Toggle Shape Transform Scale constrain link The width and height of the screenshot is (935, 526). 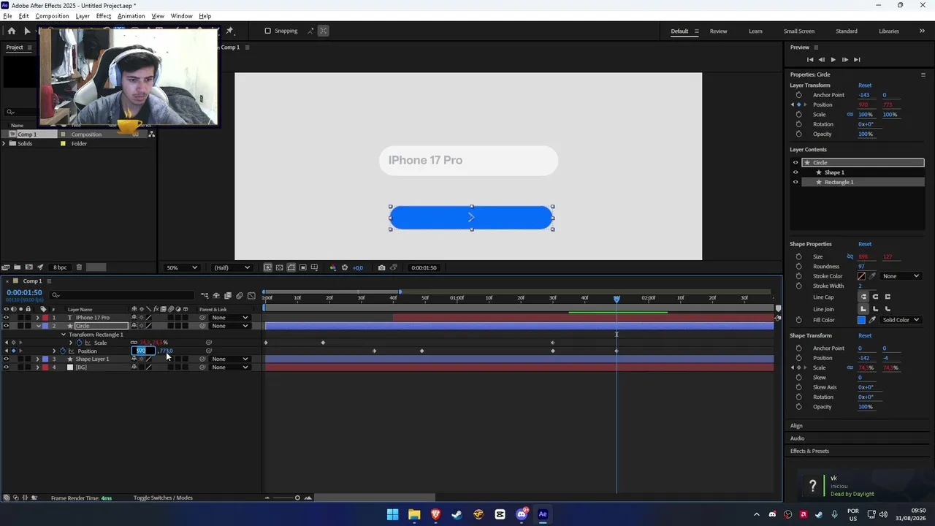click(850, 367)
